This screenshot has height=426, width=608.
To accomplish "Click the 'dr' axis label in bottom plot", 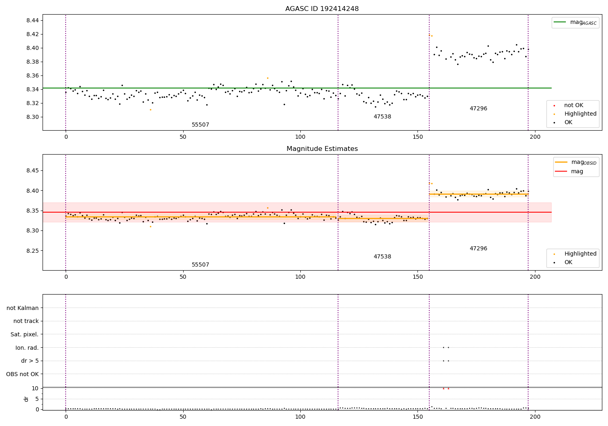I will [26, 399].
